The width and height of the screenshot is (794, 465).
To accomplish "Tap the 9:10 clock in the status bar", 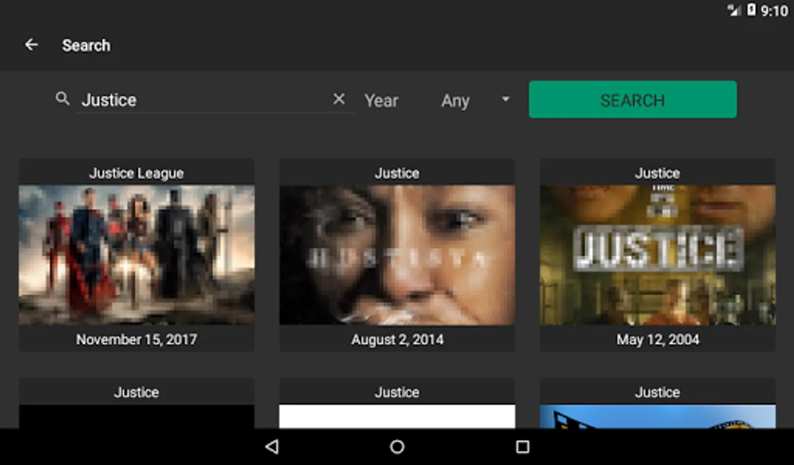I will point(774,10).
